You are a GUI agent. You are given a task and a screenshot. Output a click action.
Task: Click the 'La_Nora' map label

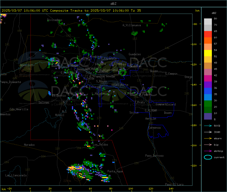click(100, 64)
